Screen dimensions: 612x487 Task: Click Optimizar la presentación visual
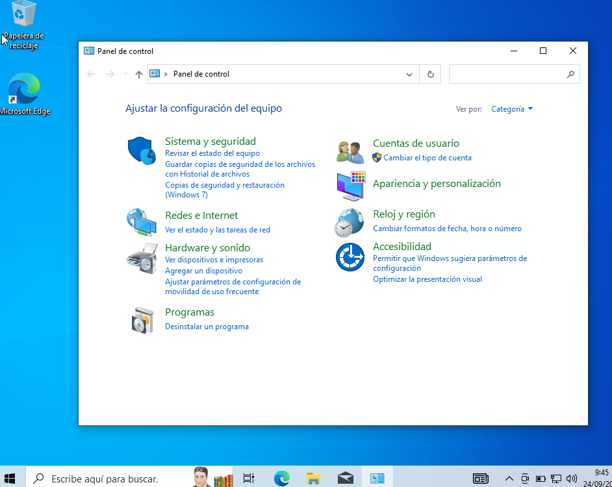tap(427, 279)
